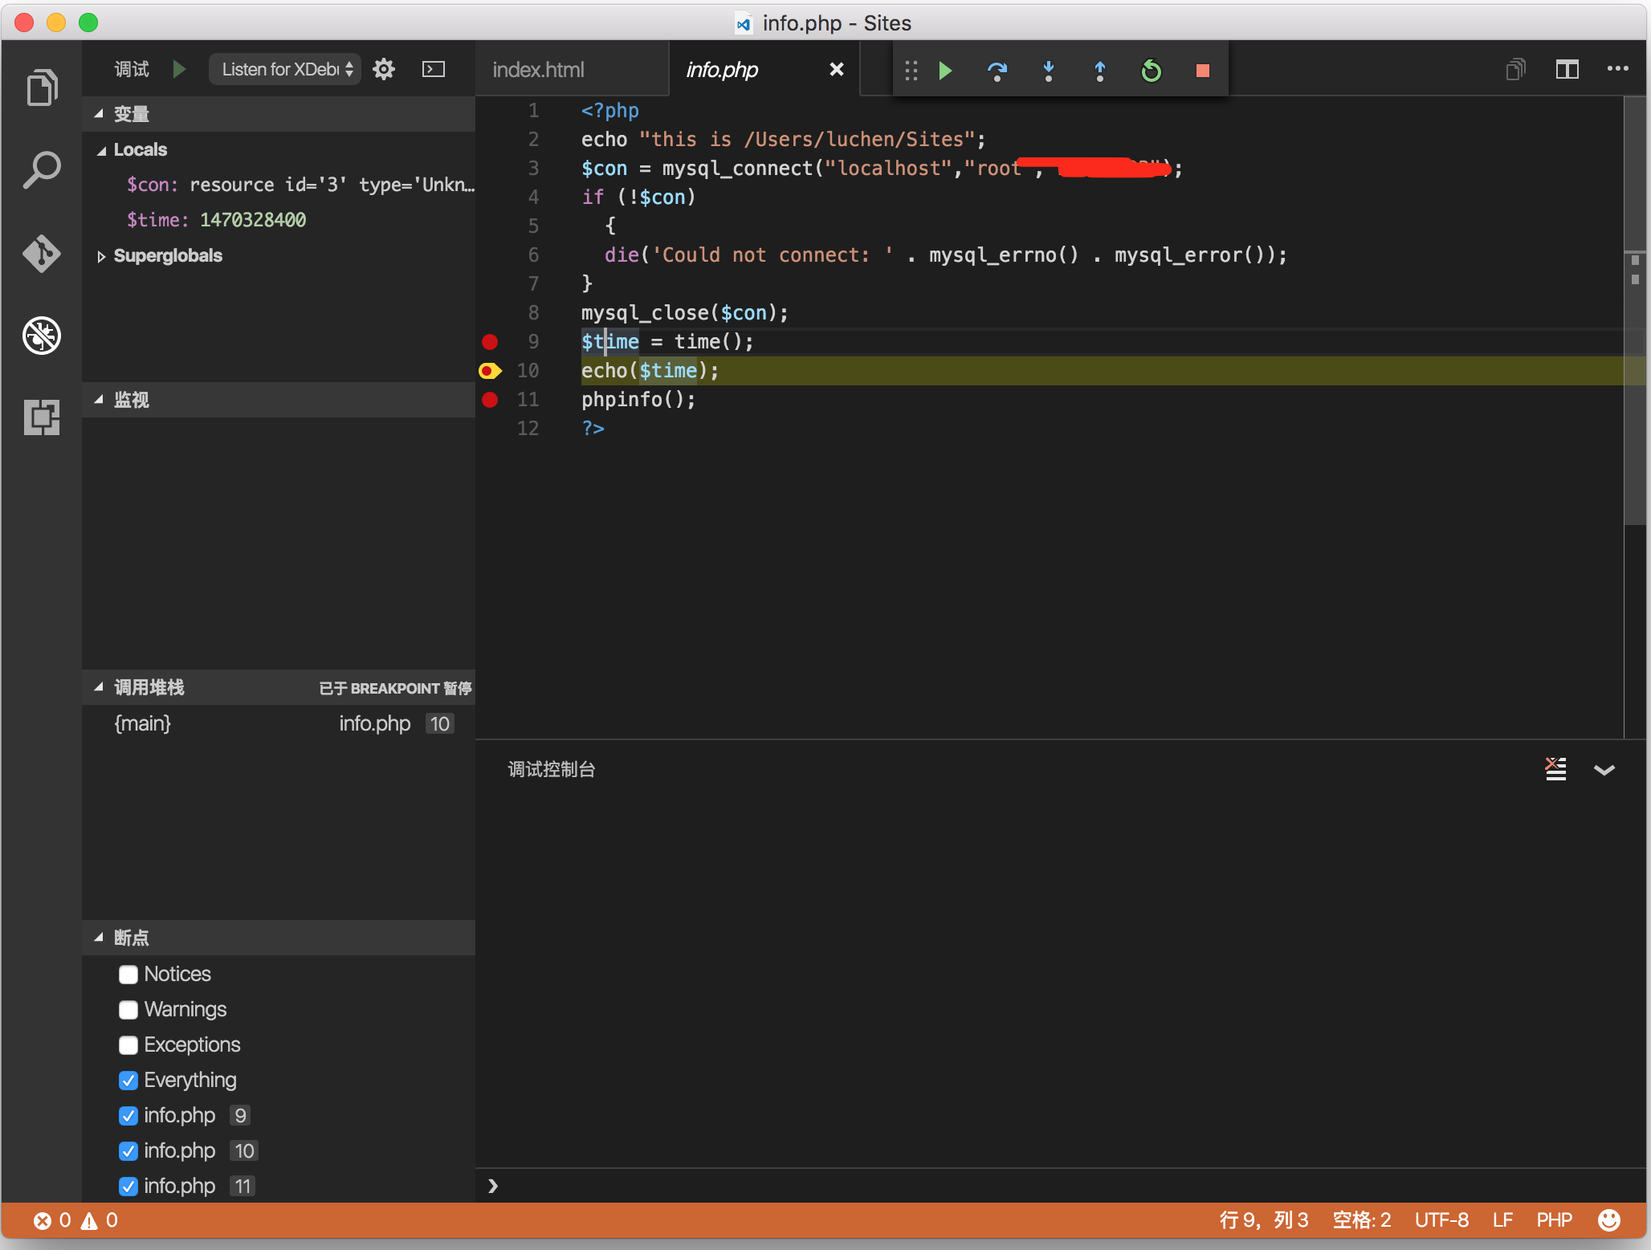The image size is (1651, 1250).
Task: Select the $time local variable
Action: (x=278, y=220)
